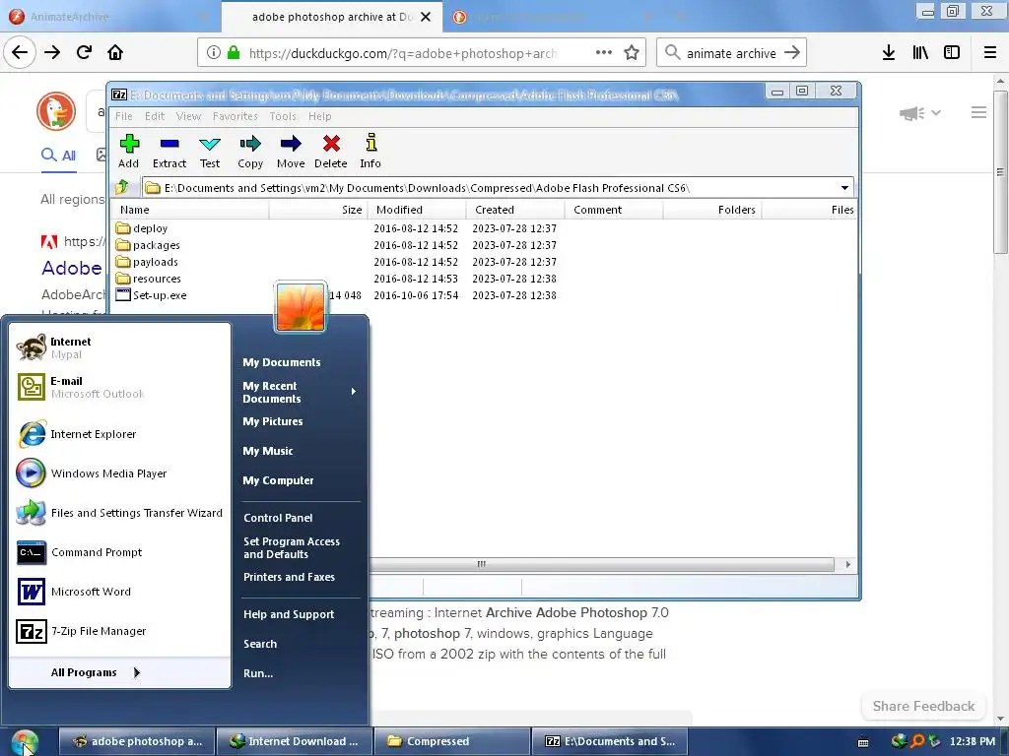The height and width of the screenshot is (756, 1009).
Task: Click the animate archive search box
Action: (x=732, y=53)
